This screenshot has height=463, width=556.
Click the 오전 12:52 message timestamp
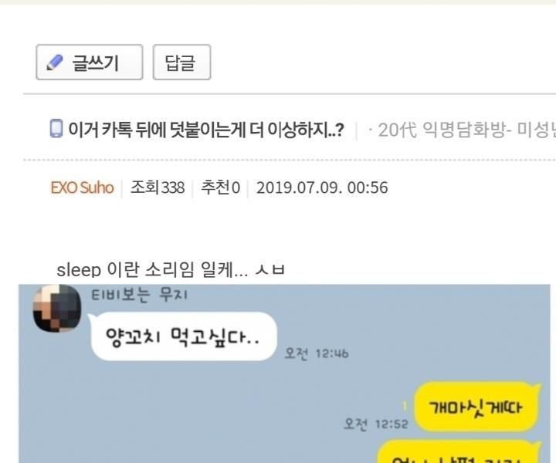coord(376,424)
